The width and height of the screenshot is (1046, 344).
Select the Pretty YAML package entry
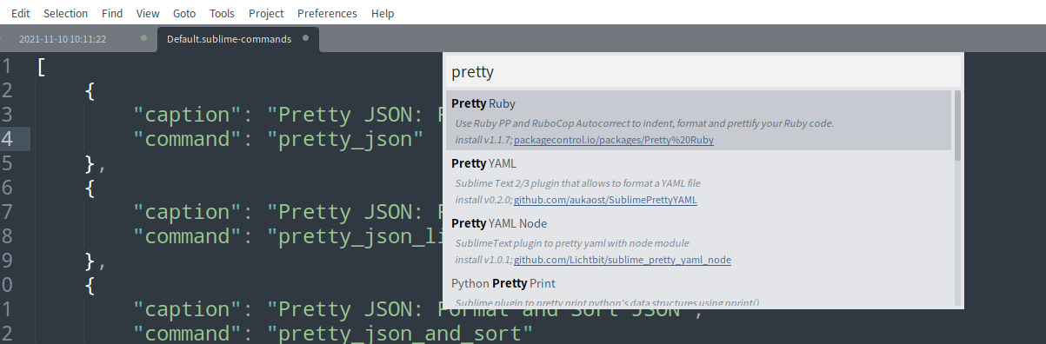tap(699, 180)
